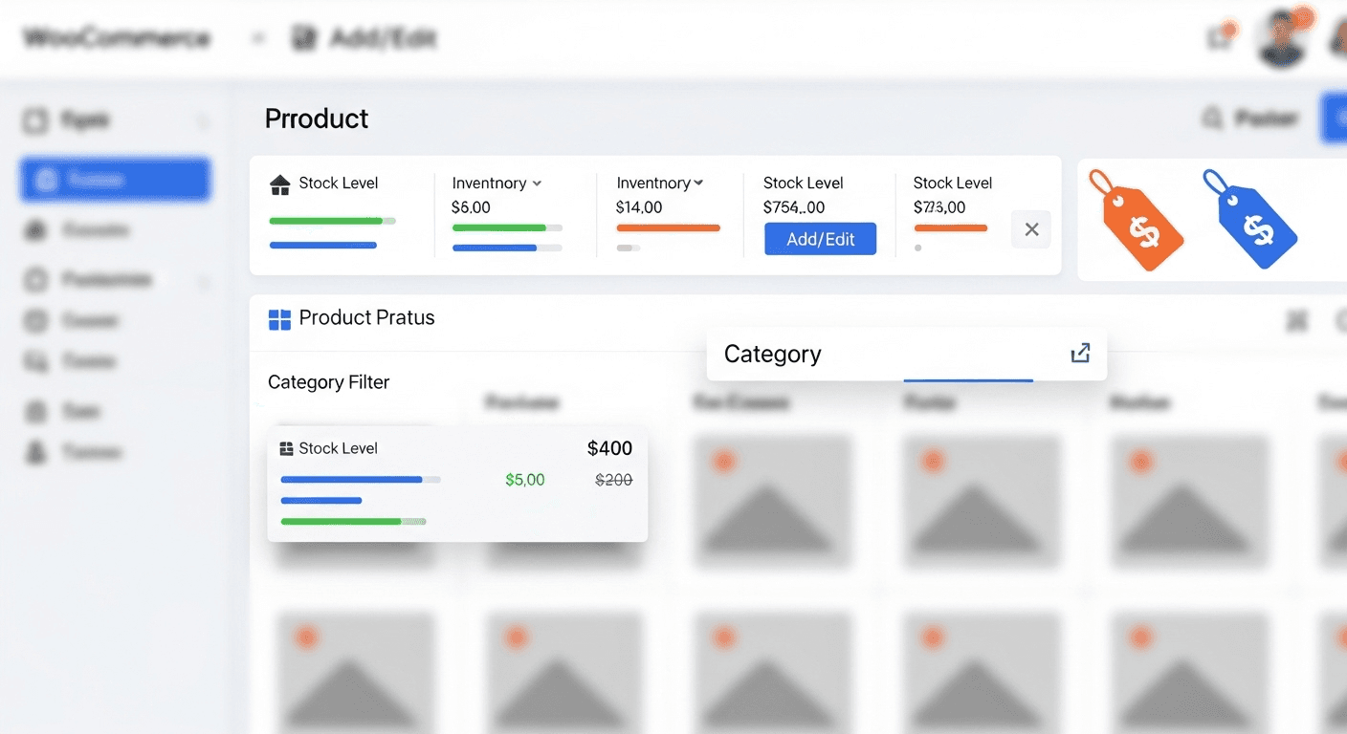Open the external link icon in Category
1347x734 pixels.
1080,354
